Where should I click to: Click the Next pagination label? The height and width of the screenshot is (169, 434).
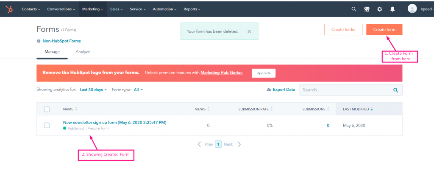tap(228, 144)
